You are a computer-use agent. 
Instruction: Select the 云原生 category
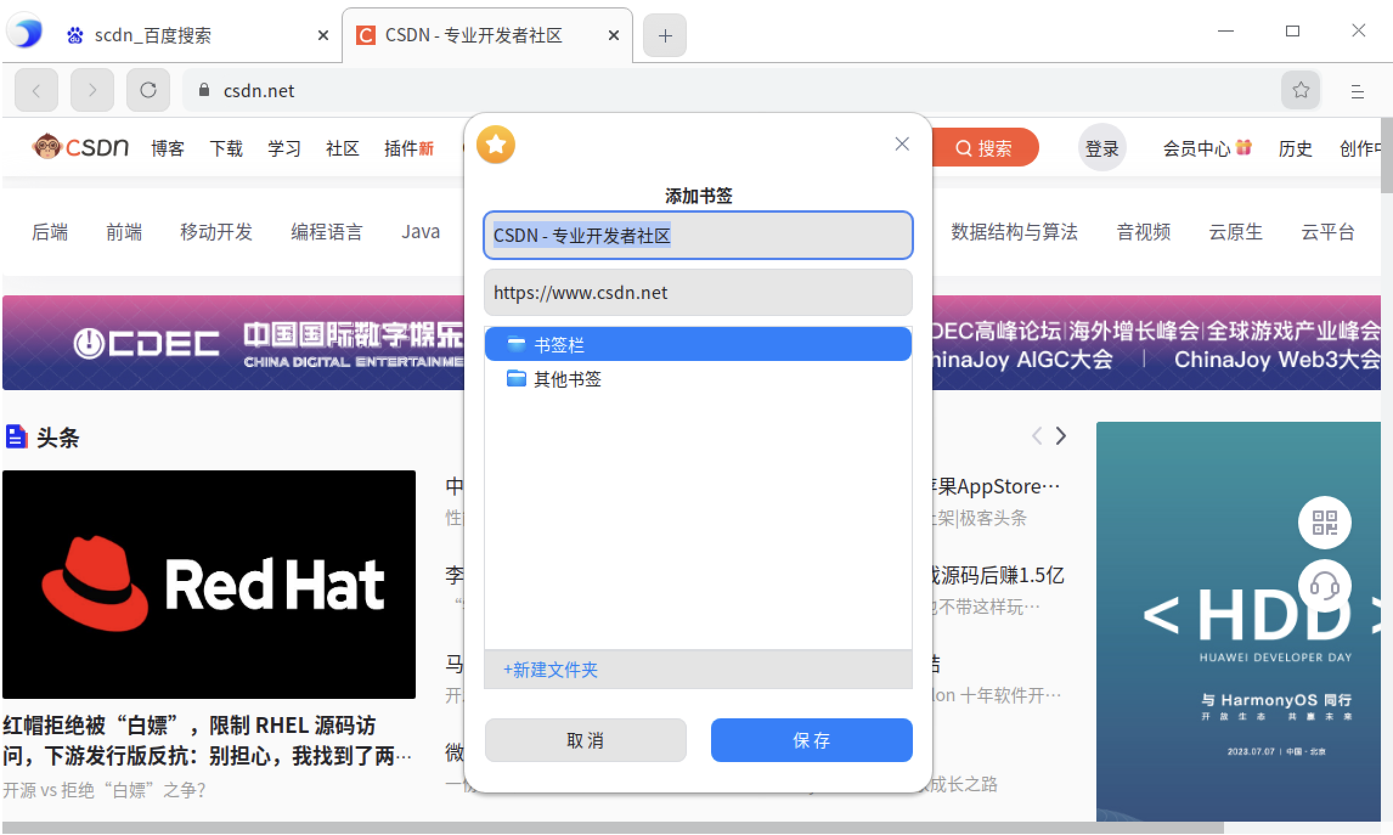click(1236, 232)
